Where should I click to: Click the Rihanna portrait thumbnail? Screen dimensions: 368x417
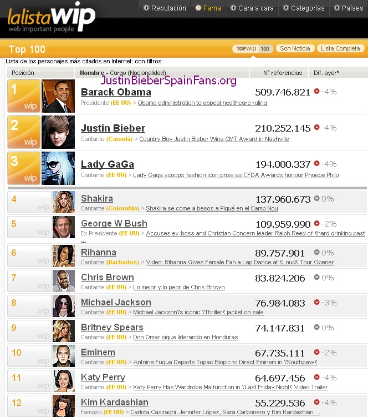[x=64, y=256]
